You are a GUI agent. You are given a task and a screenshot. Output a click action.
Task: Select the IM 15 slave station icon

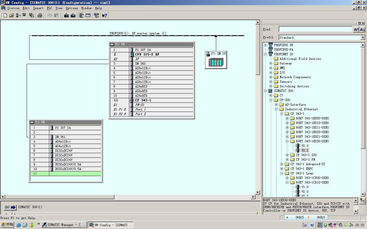point(216,62)
